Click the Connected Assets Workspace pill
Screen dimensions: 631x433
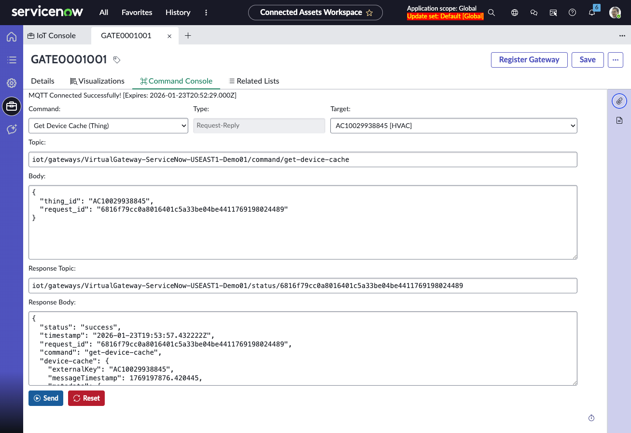pos(315,13)
